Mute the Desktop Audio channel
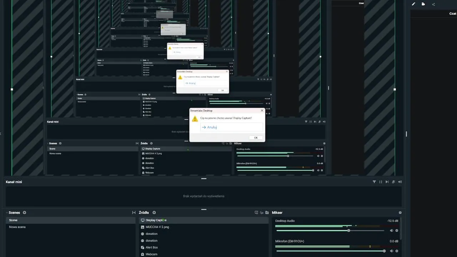This screenshot has width=457, height=257. (x=392, y=231)
